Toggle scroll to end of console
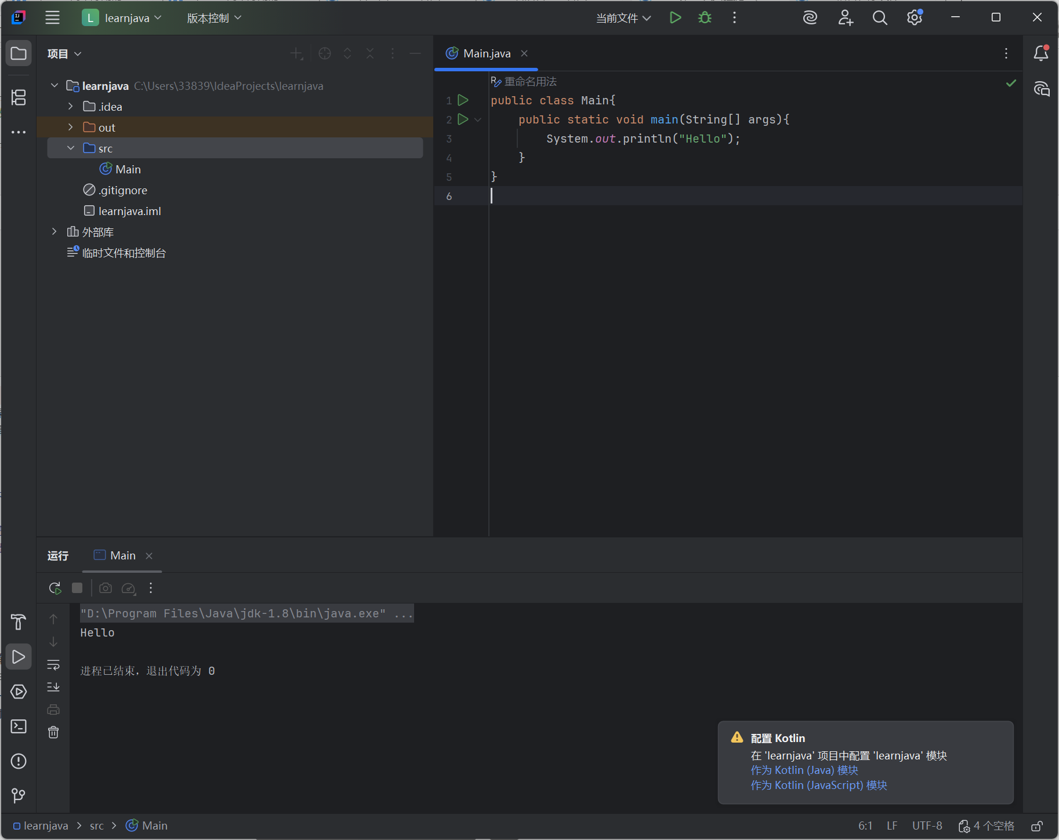 pos(53,687)
